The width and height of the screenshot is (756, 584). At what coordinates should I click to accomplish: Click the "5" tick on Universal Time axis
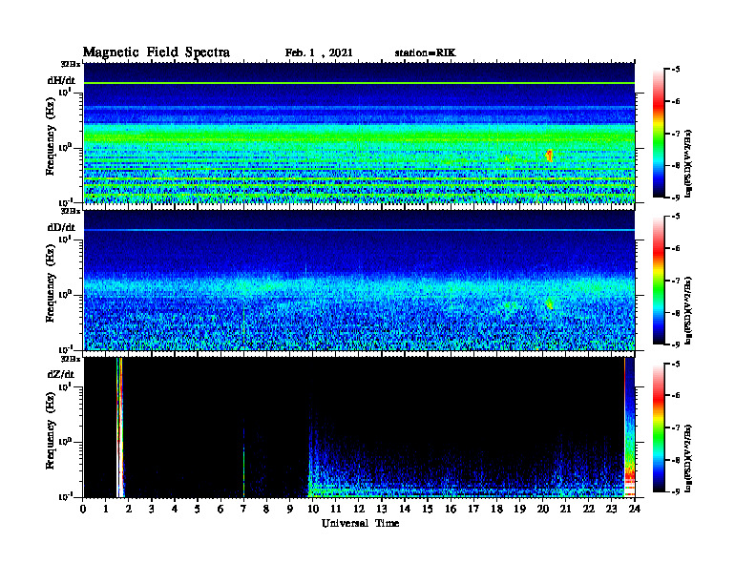198,509
